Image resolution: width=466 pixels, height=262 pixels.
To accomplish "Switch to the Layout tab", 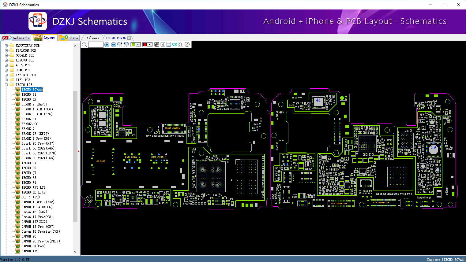I will (44, 38).
